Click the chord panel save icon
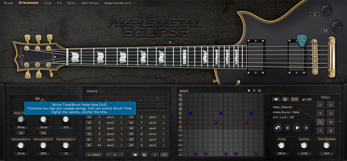347x161 pixels. (x=144, y=155)
